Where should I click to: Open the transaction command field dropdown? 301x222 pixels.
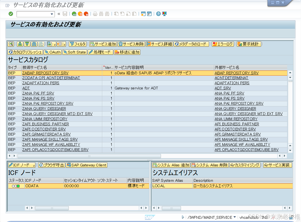[x=52, y=14]
